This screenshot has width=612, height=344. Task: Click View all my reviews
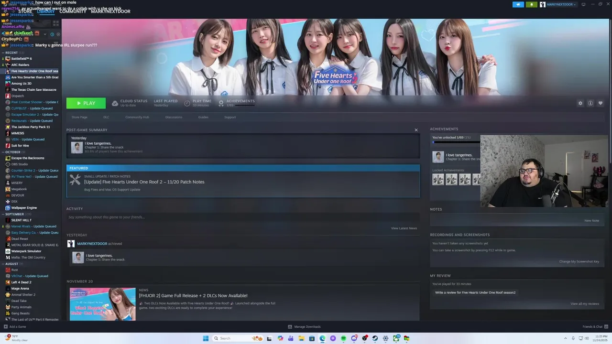point(585,304)
